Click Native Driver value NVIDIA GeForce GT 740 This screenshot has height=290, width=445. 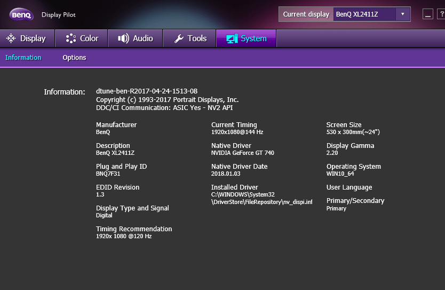point(243,153)
